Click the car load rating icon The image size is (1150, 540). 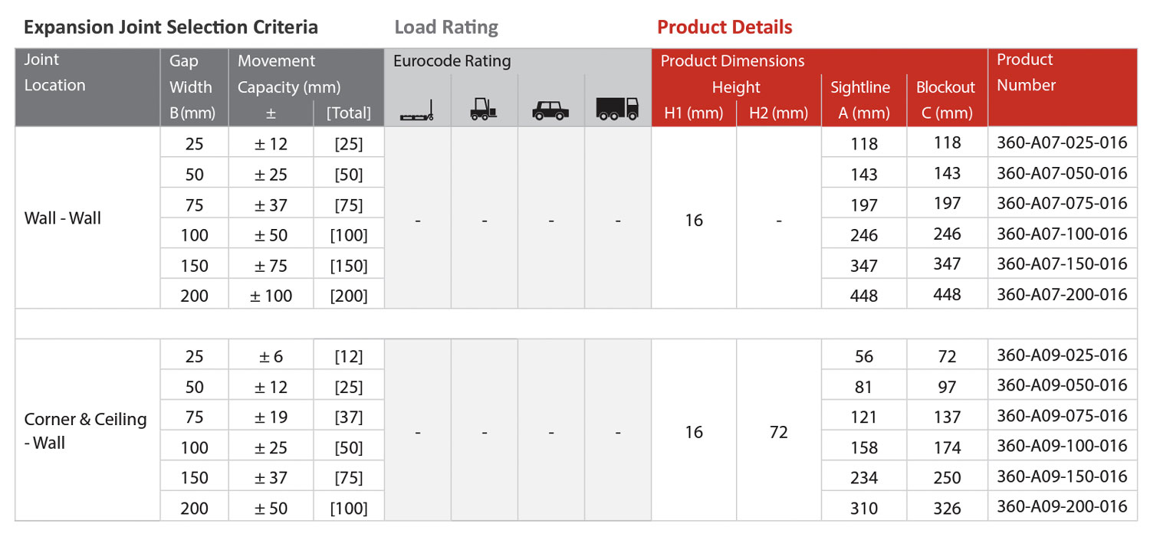coord(550,111)
